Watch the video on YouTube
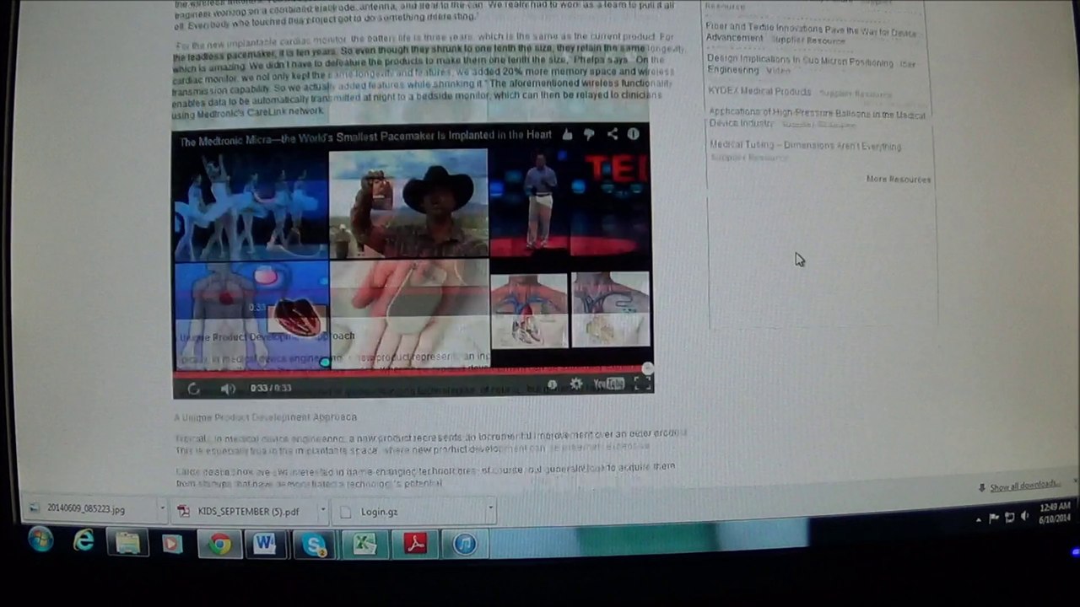Image resolution: width=1080 pixels, height=607 pixels. (x=608, y=384)
